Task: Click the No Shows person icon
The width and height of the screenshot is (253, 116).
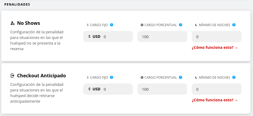Action: (12, 23)
